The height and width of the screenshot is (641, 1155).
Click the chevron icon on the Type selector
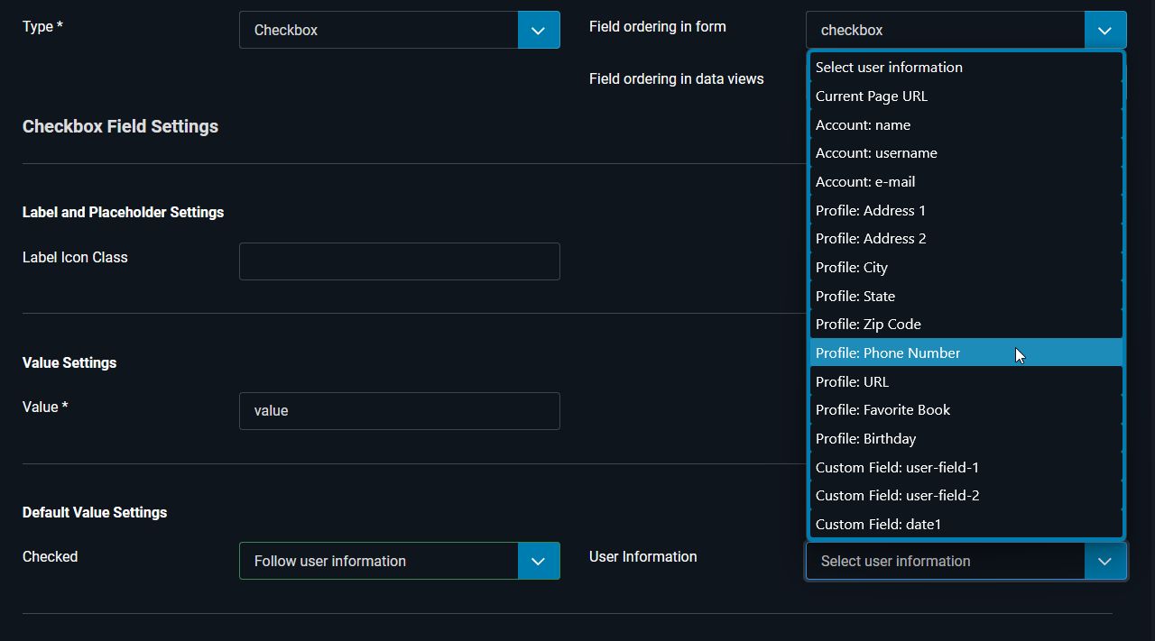[x=539, y=30]
